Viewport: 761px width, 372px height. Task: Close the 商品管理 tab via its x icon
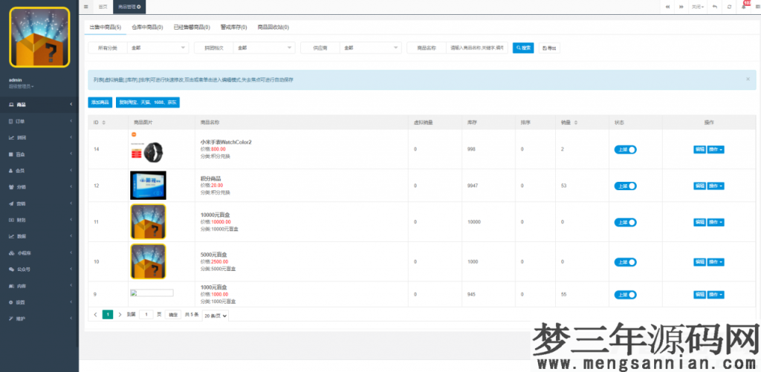[139, 7]
